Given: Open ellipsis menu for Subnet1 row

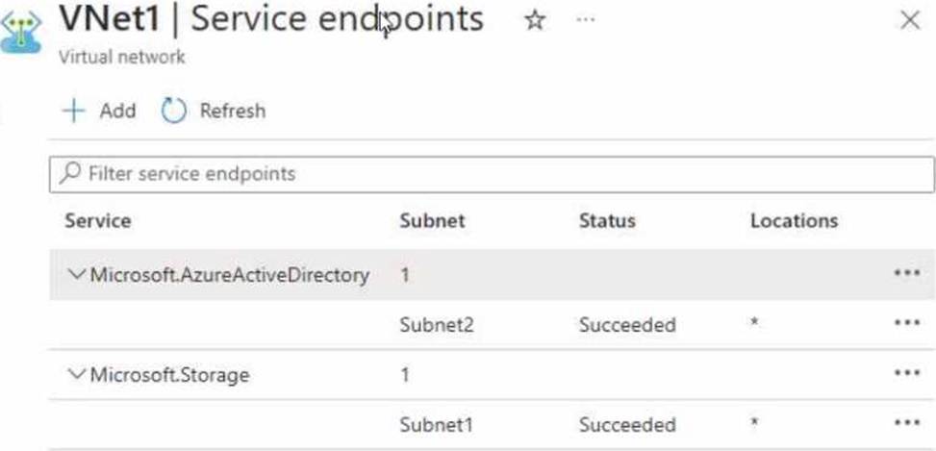Looking at the screenshot, I should point(906,424).
